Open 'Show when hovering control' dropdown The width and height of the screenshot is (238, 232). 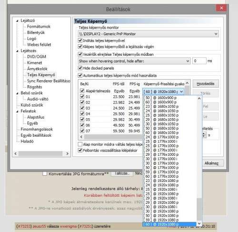click(134, 61)
